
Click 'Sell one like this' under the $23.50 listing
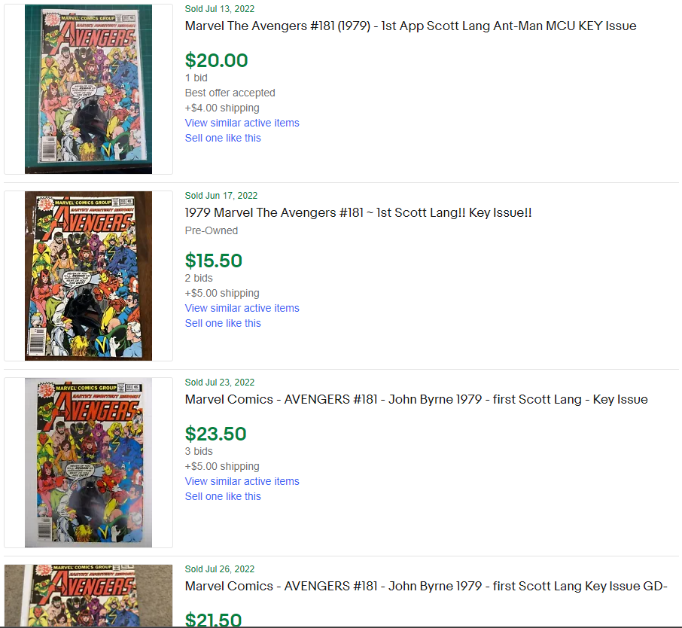coord(223,496)
